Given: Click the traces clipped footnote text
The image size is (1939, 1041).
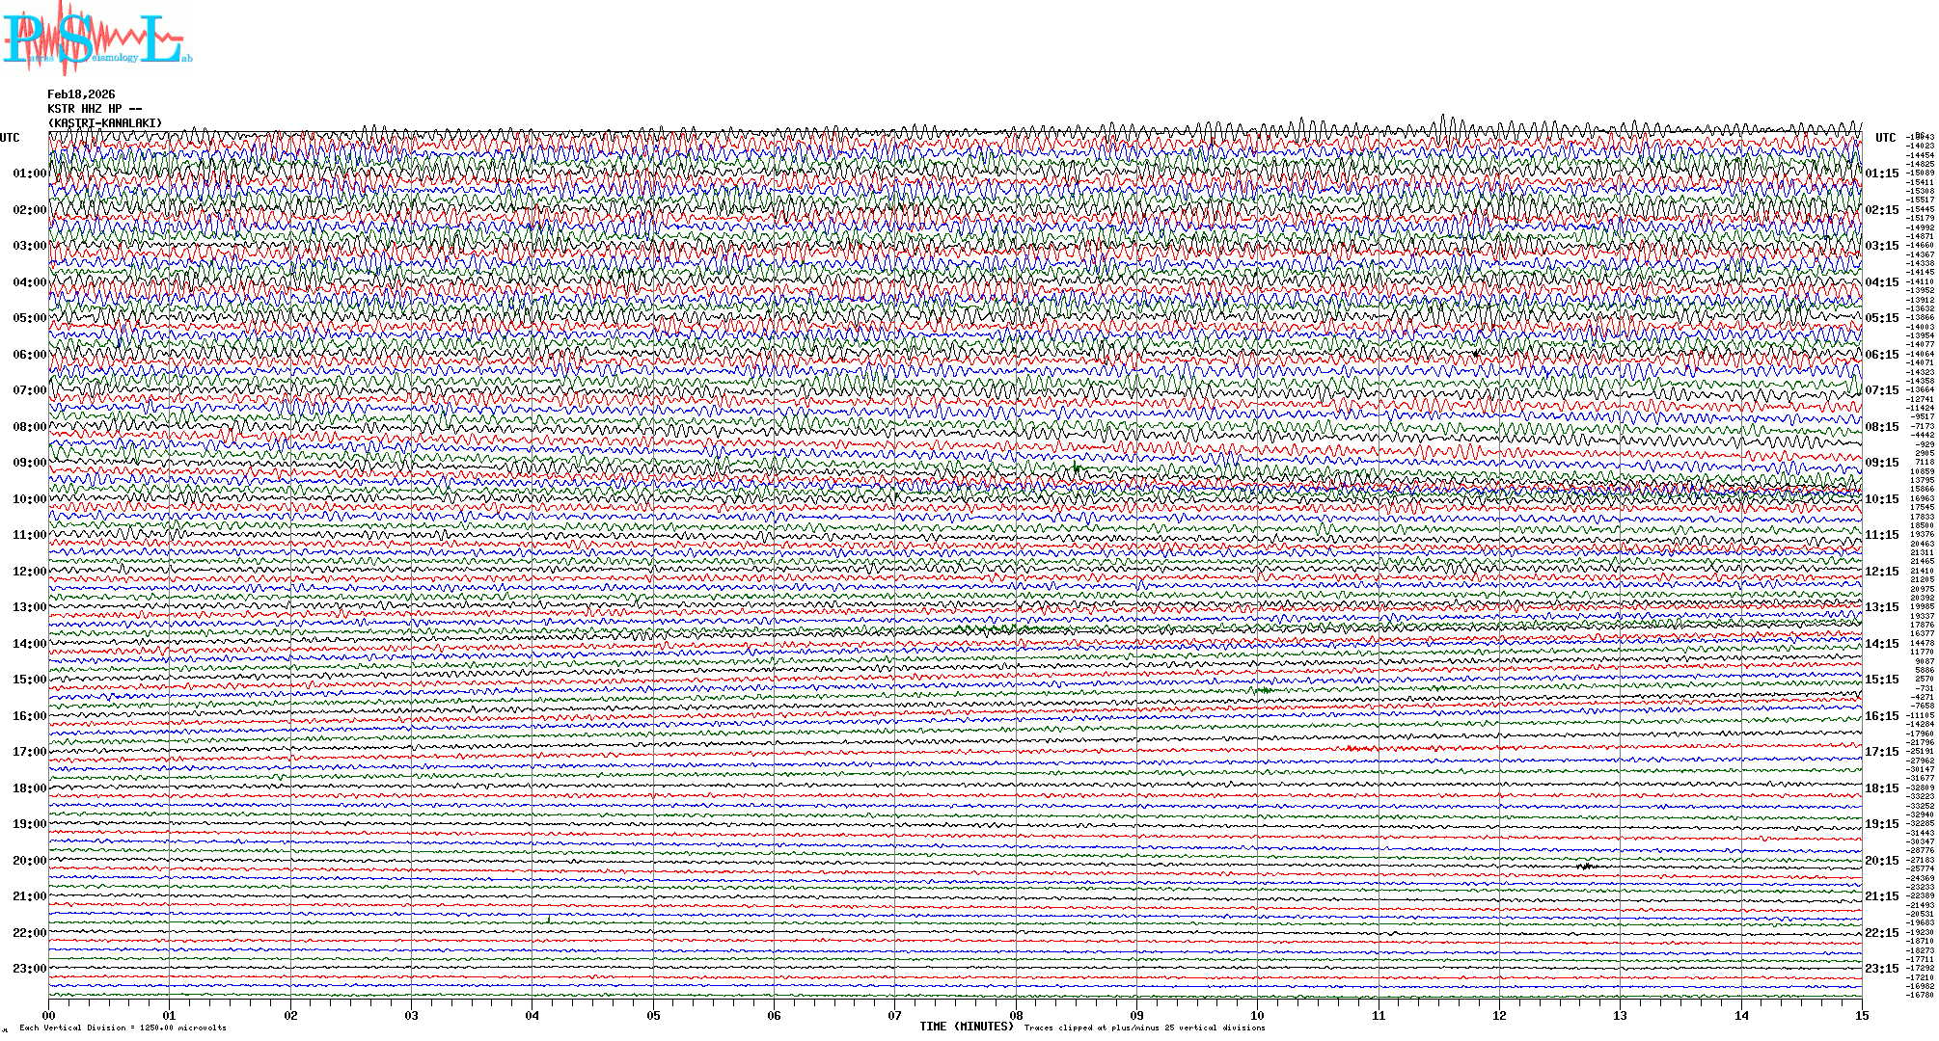Looking at the screenshot, I should click(1144, 1028).
